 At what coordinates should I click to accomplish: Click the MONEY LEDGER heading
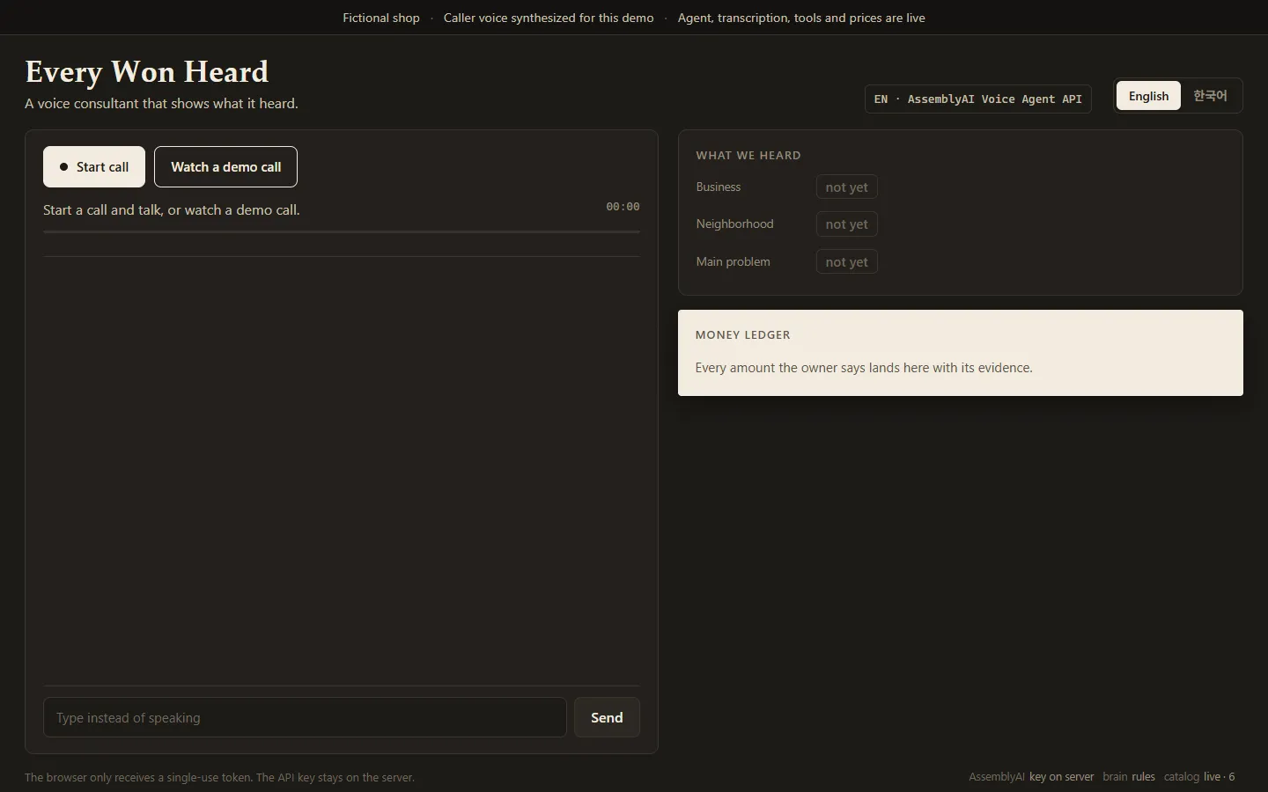tap(743, 335)
